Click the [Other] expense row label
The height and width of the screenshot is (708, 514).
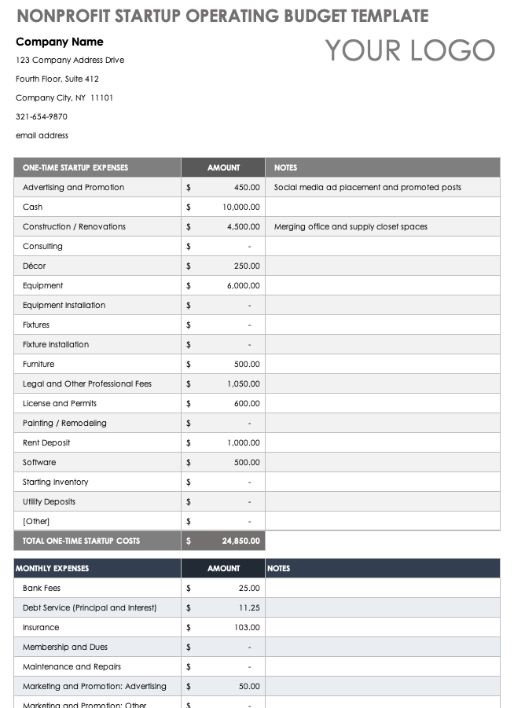(x=36, y=521)
